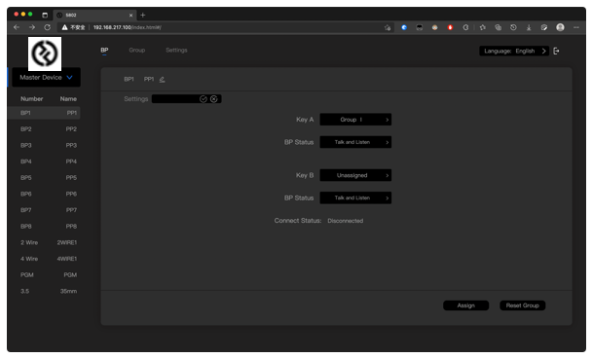Select the BP6 PP6 row

coord(44,194)
